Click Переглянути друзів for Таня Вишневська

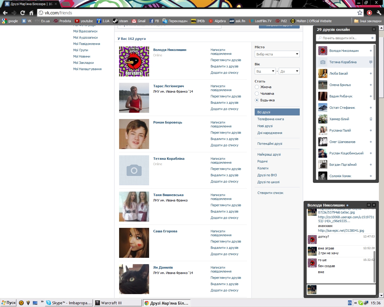226,205
